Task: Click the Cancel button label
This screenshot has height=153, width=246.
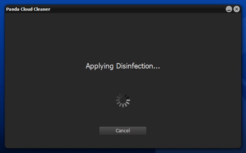Action: (123, 131)
